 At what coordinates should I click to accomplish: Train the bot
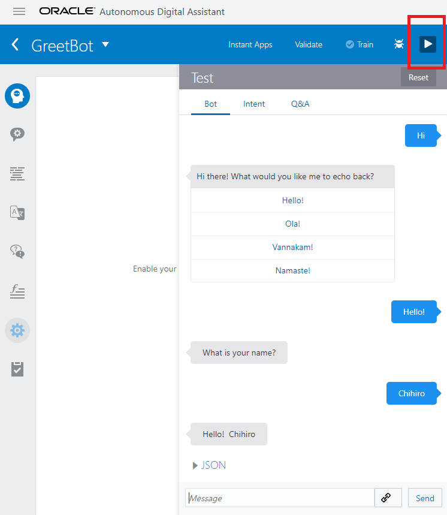click(x=360, y=44)
